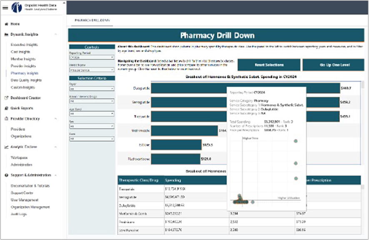The width and height of the screenshot is (369, 240).
Task: Click the Analytic Enclave icon
Action: coord(6,147)
